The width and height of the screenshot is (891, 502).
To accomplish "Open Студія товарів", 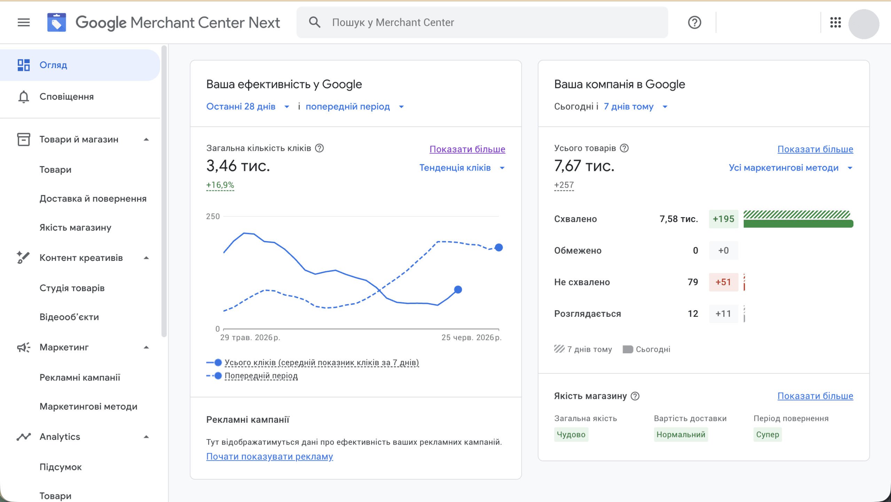I will (x=72, y=288).
